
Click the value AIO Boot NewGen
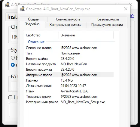click(74, 64)
